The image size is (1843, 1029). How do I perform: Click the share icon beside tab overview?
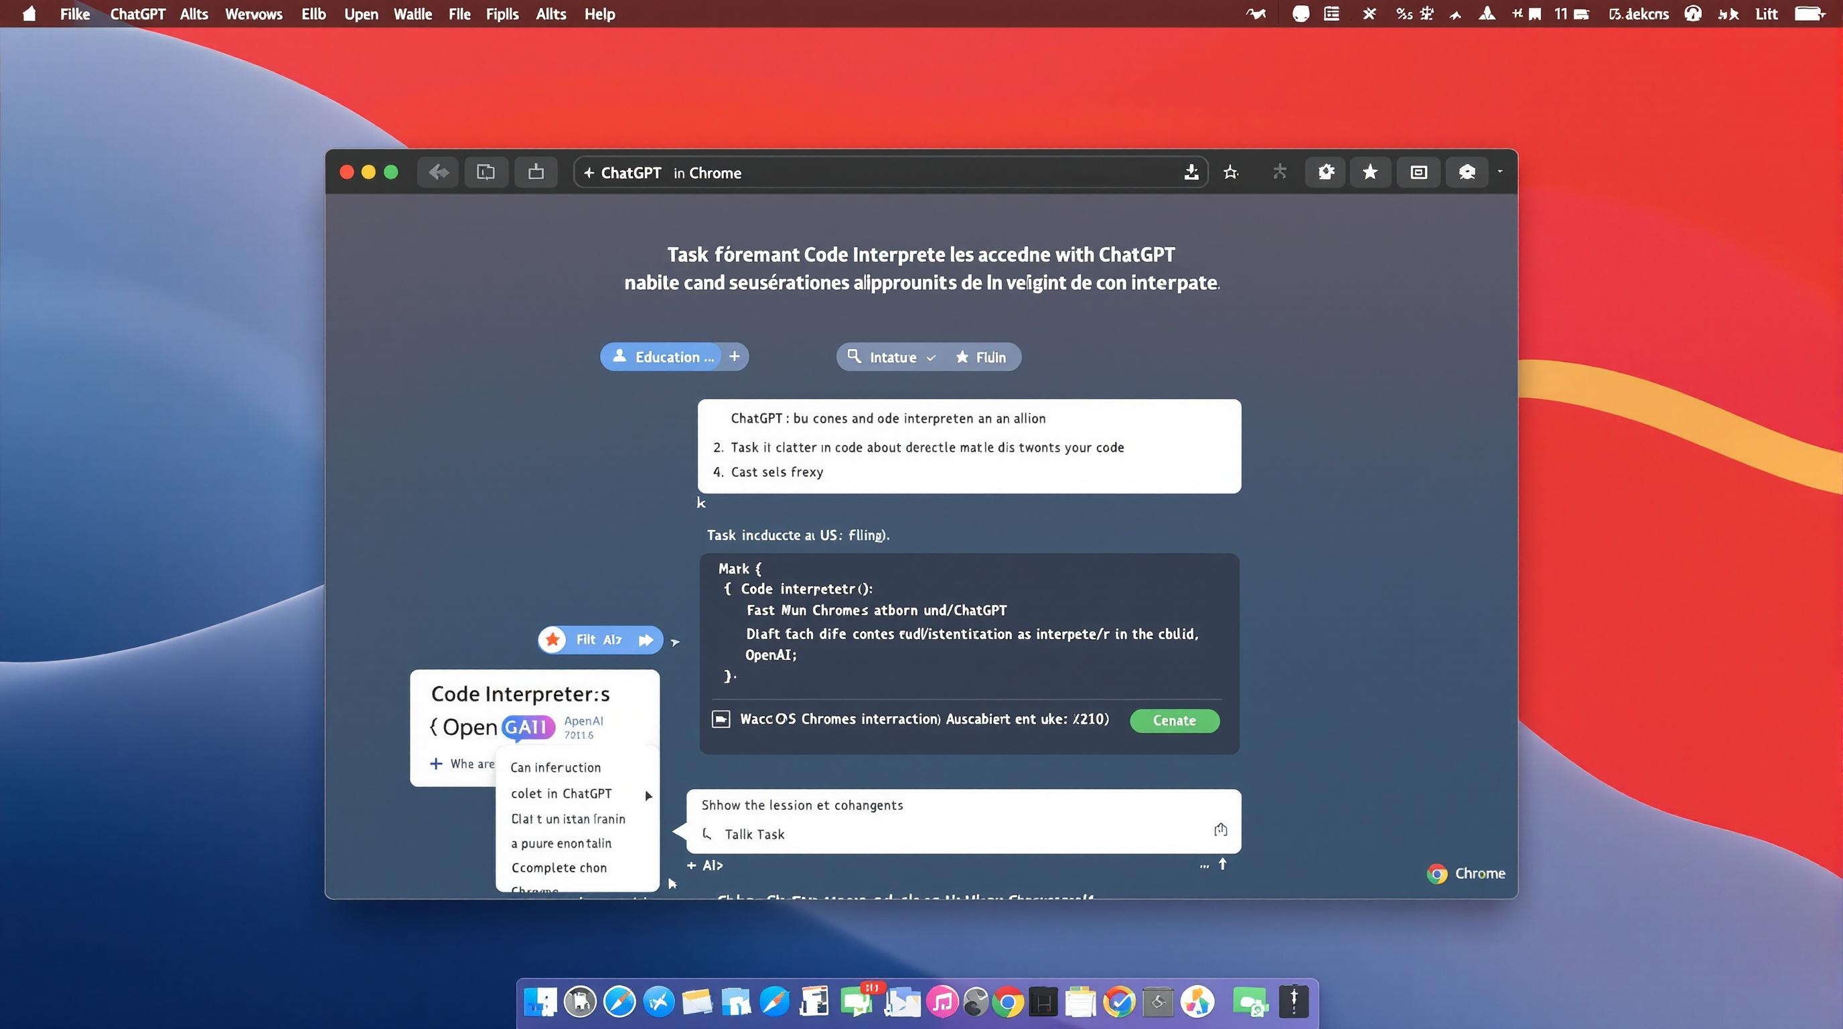536,171
